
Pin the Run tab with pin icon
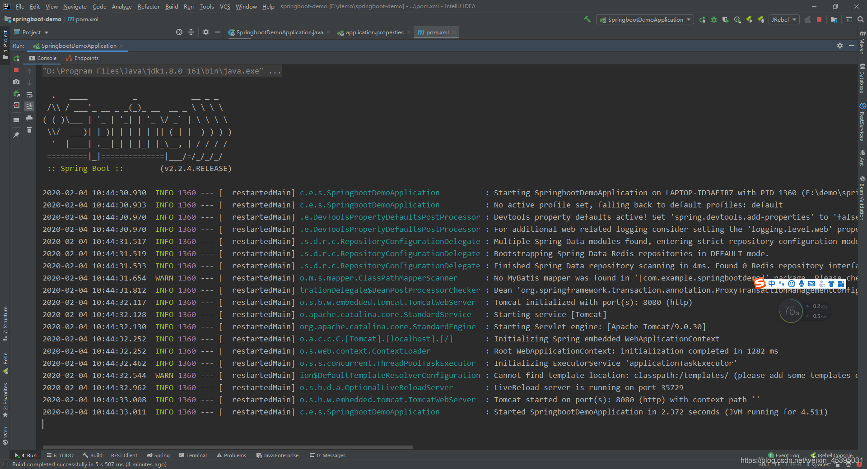coord(16,134)
